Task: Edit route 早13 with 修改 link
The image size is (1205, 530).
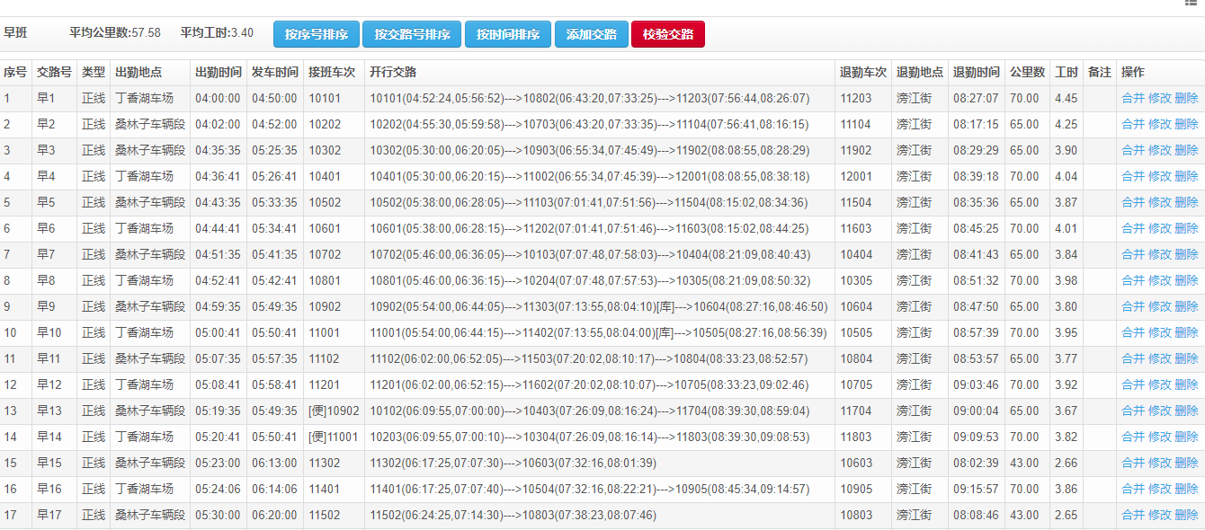Action: coord(1159,411)
